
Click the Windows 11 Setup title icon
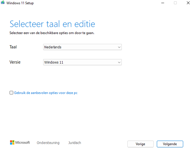3,3
